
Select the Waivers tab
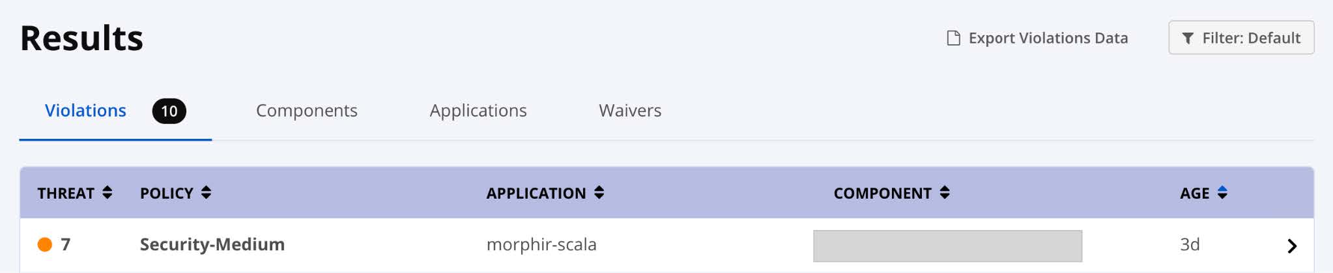tap(629, 111)
